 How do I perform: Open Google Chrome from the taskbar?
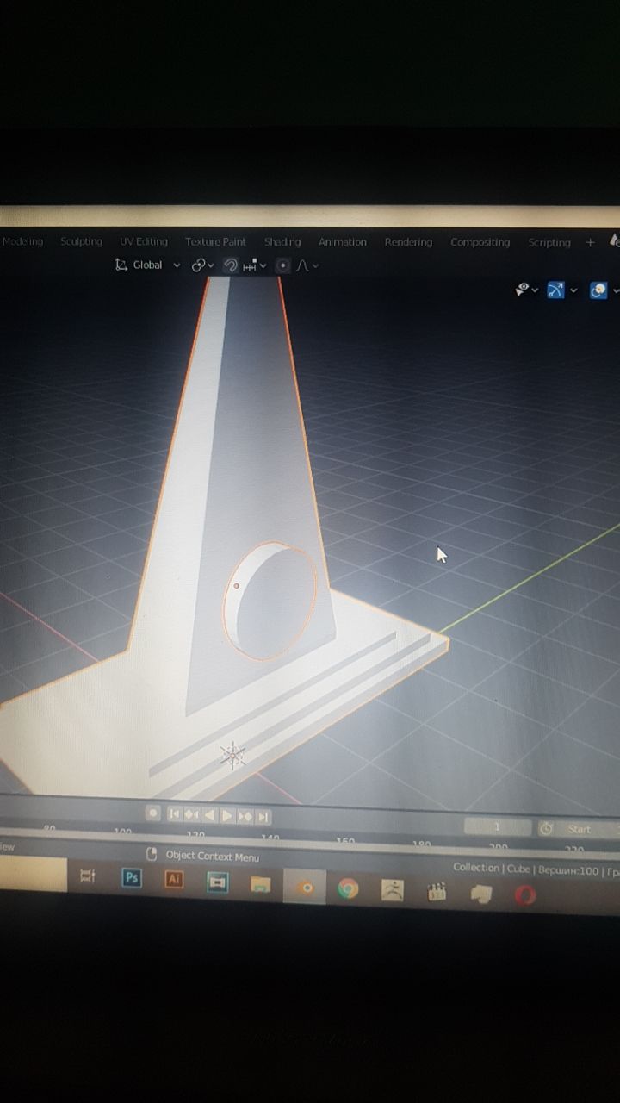pos(348,888)
